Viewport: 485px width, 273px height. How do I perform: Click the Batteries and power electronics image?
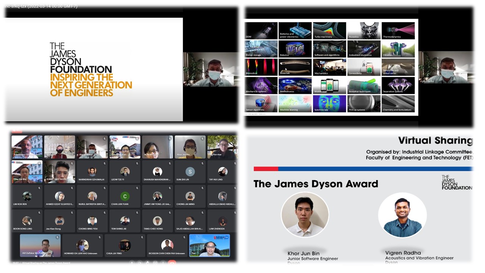[295, 30]
